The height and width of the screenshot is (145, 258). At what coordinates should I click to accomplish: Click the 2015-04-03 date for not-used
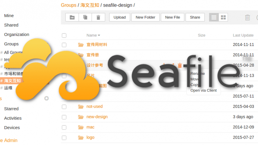244,106
